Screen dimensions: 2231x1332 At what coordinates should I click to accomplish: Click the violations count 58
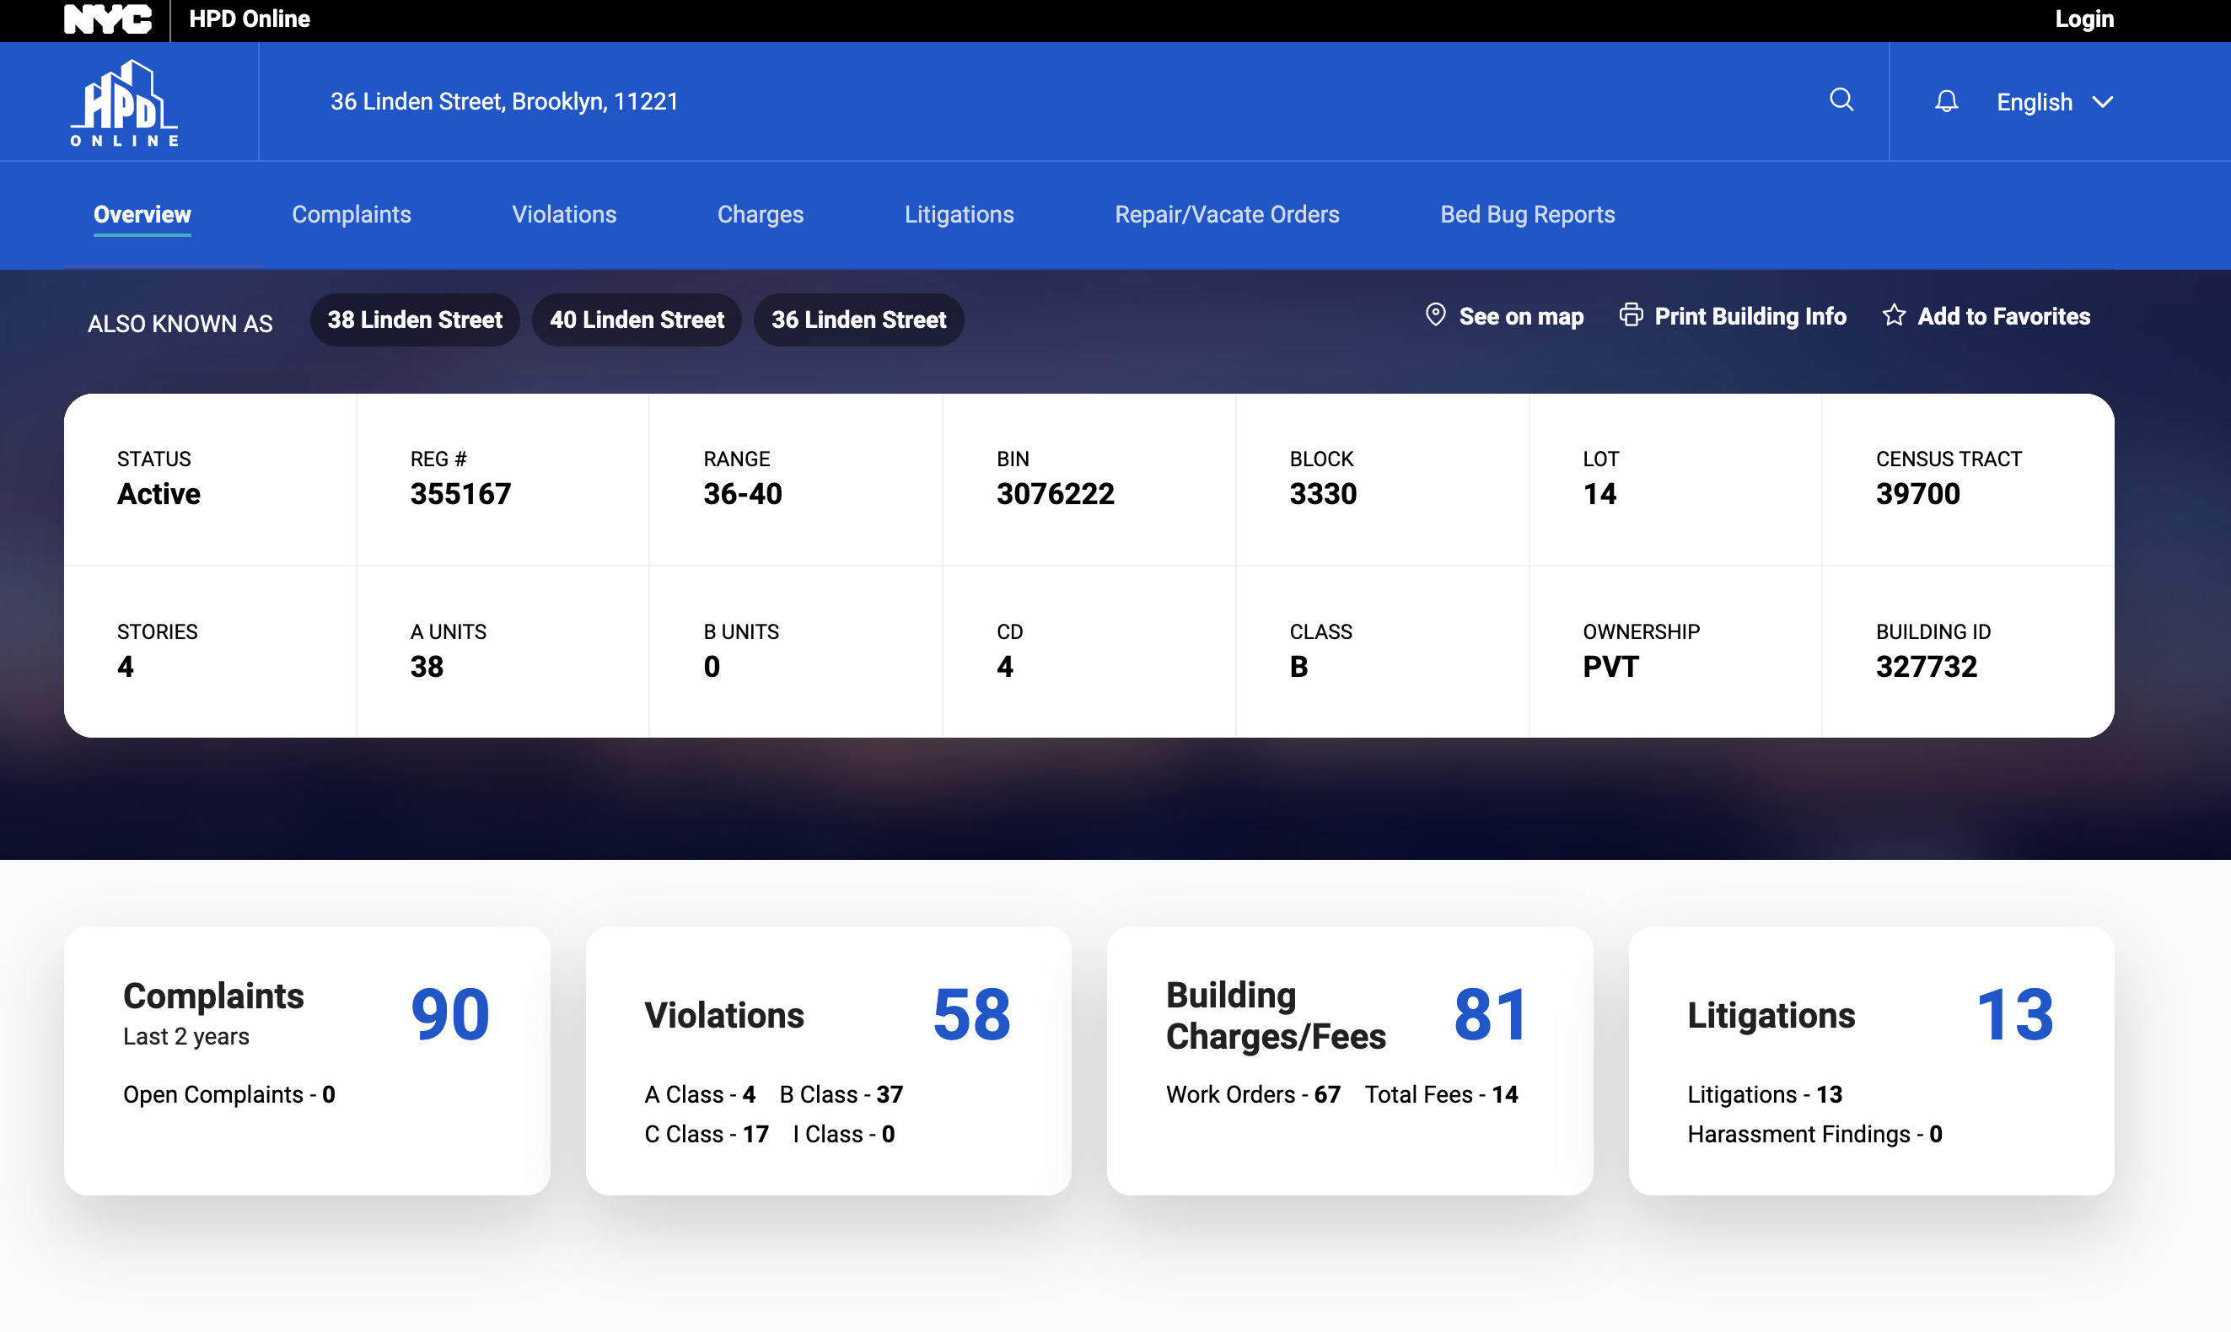pos(971,1015)
